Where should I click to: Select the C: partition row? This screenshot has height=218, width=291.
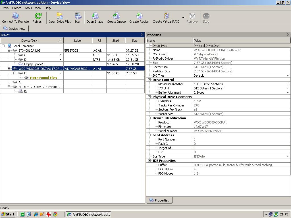tap(72, 55)
